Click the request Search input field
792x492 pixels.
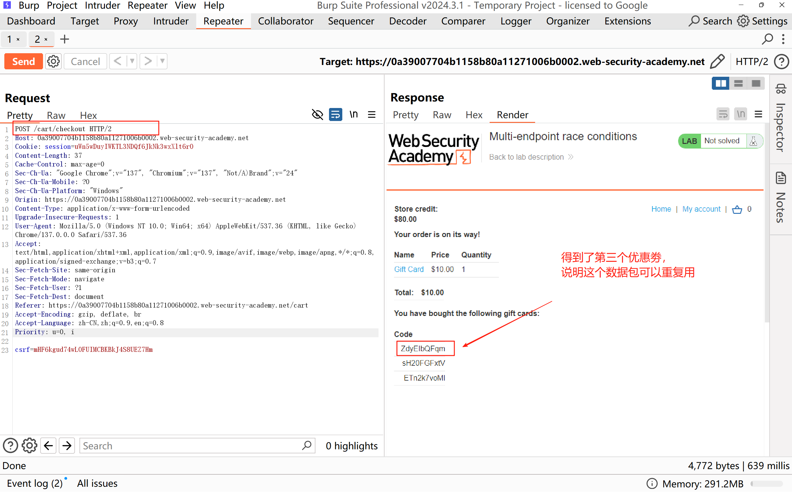tap(192, 446)
